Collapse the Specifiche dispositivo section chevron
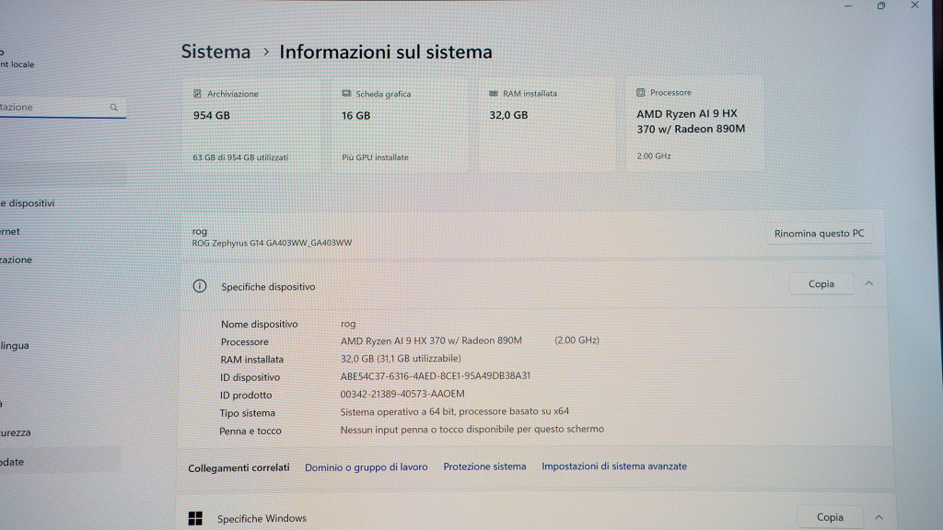The height and width of the screenshot is (530, 943). click(x=869, y=283)
